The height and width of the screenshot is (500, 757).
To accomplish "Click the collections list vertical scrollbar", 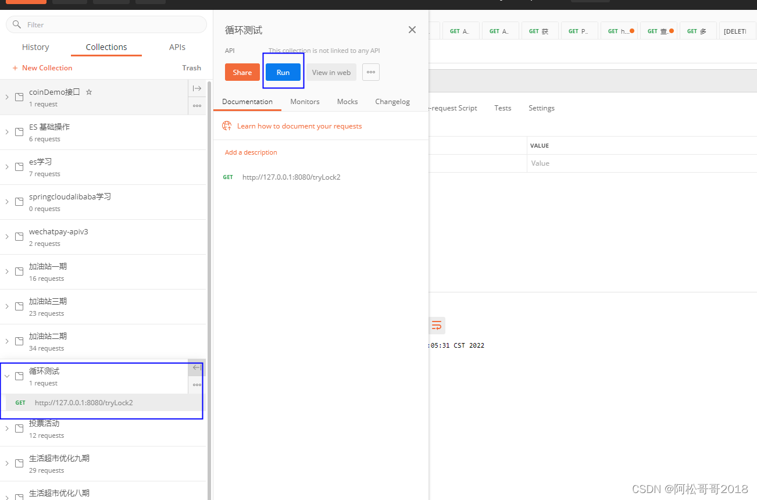I will pyautogui.click(x=209, y=291).
